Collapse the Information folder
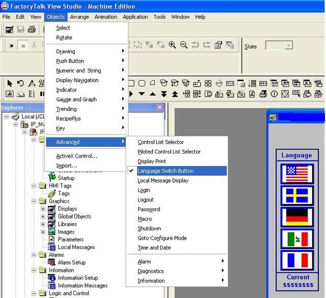 pos(34,270)
